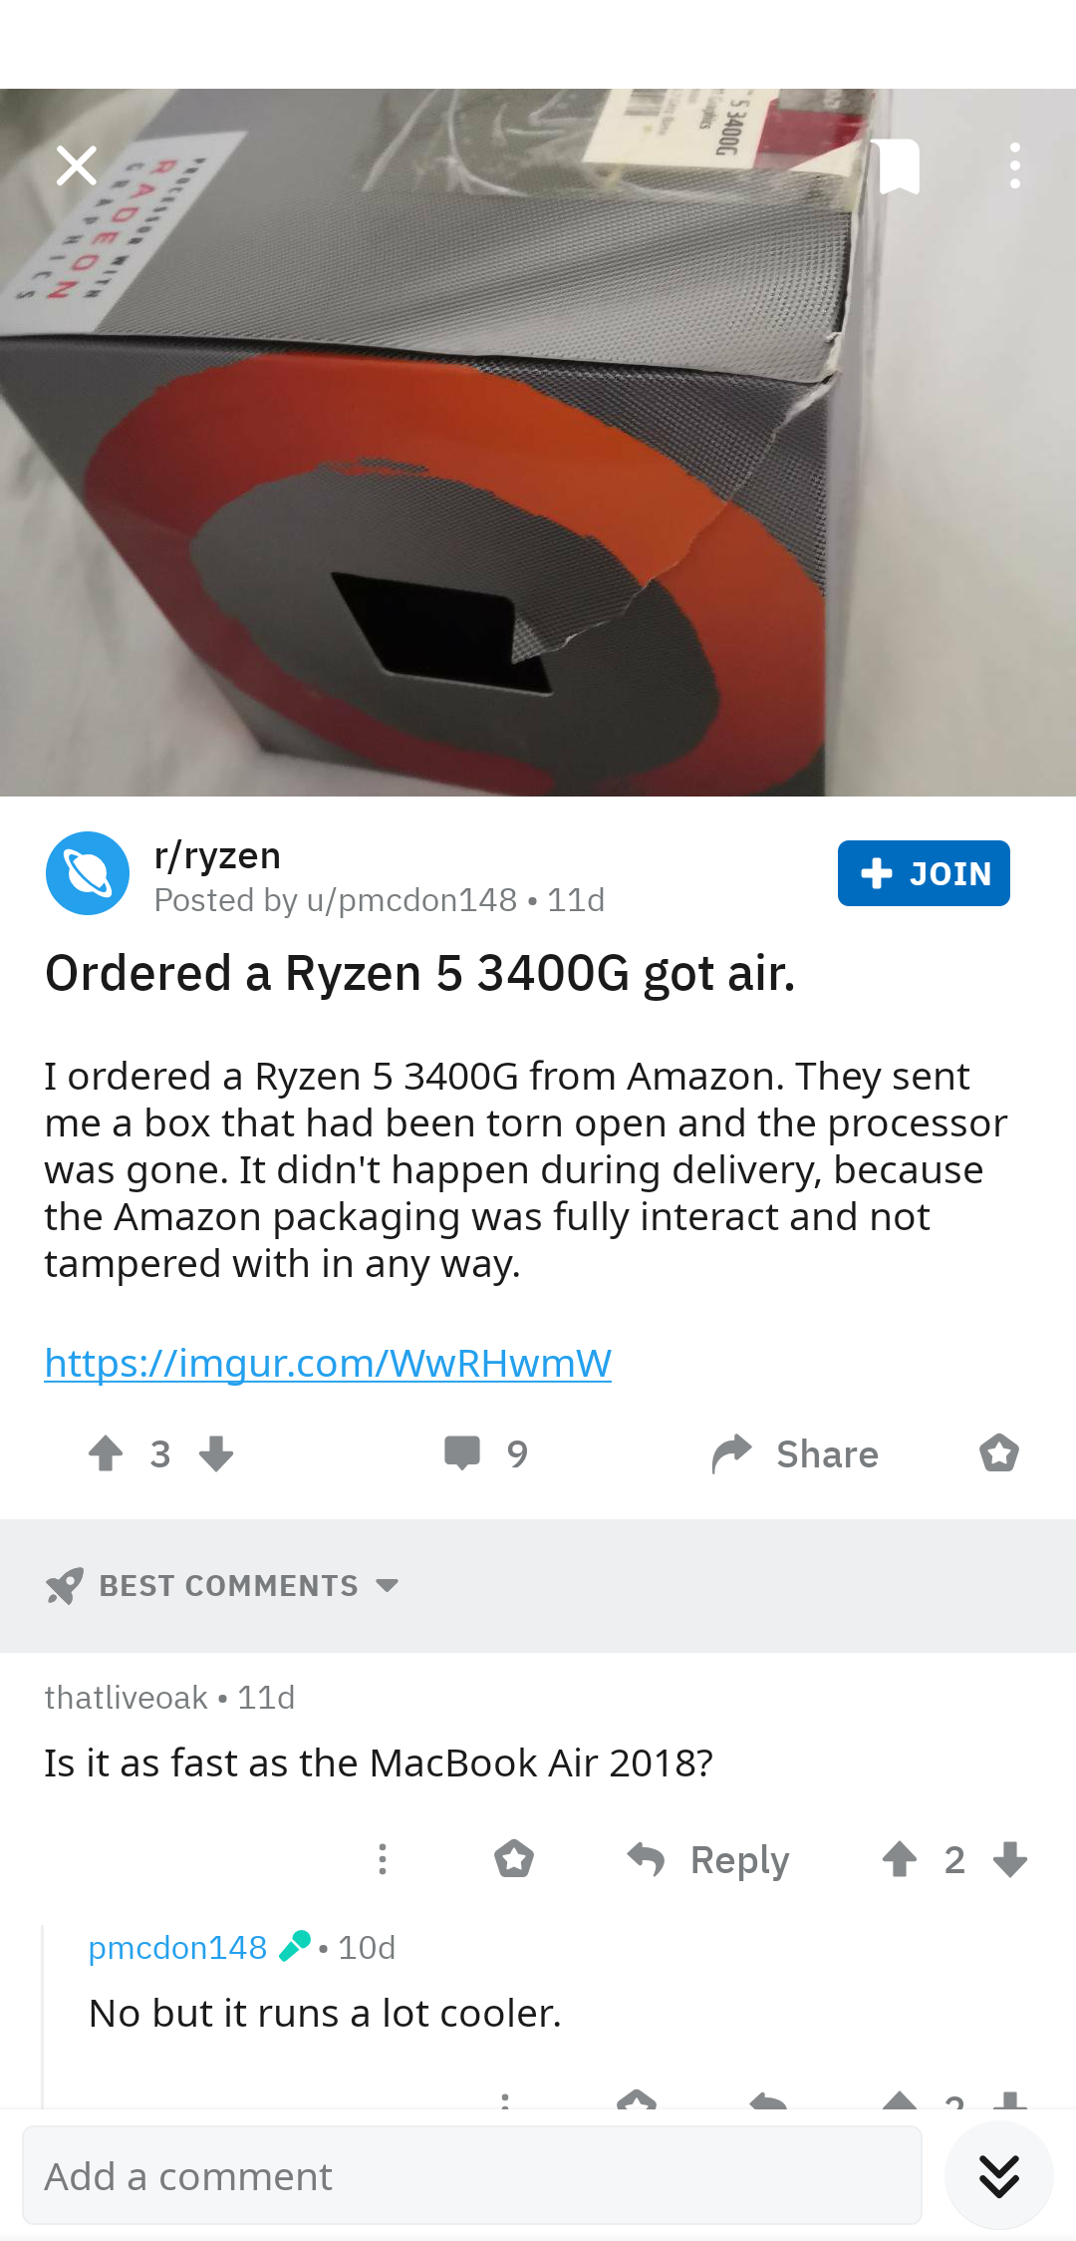Image resolution: width=1076 pixels, height=2241 pixels.
Task: Downvote thatliveoak's MacBook Air comment
Action: [x=1010, y=1859]
